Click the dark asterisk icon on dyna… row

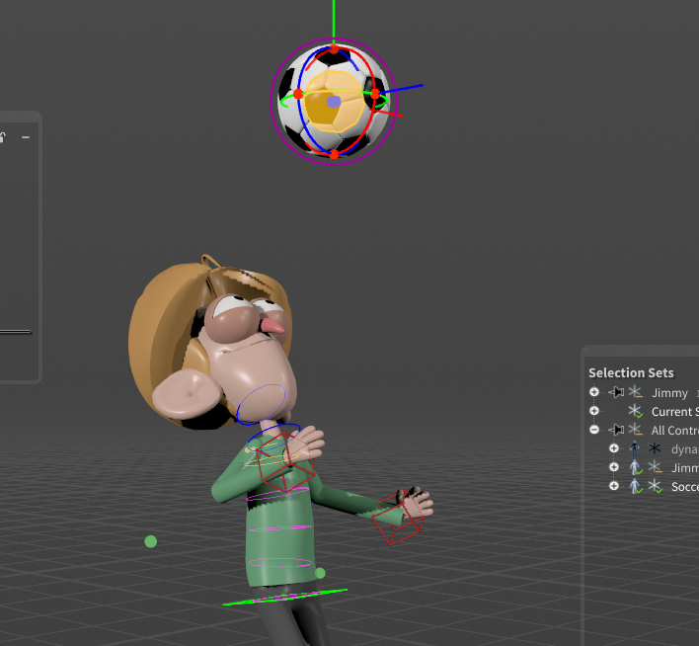[x=655, y=448]
